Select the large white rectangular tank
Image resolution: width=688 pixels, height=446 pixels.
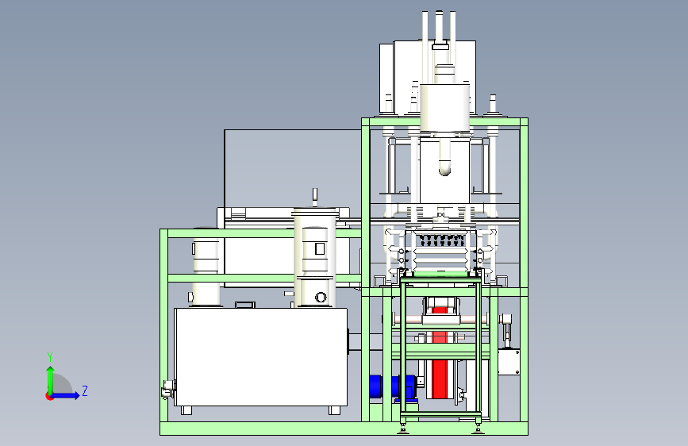(x=260, y=357)
